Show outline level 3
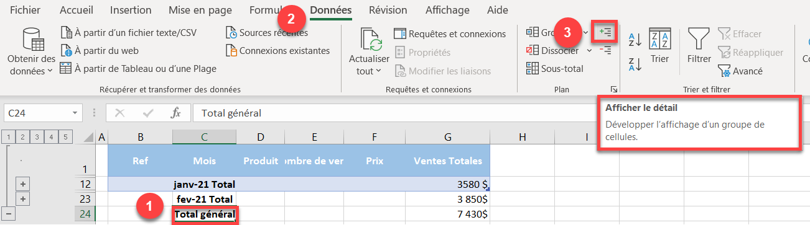 [x=37, y=136]
